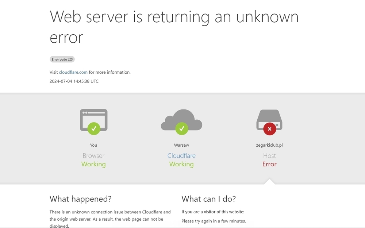Click the "What can I do?" heading

click(209, 199)
